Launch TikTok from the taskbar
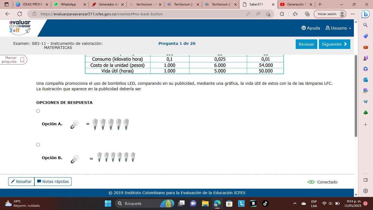 tap(265, 203)
